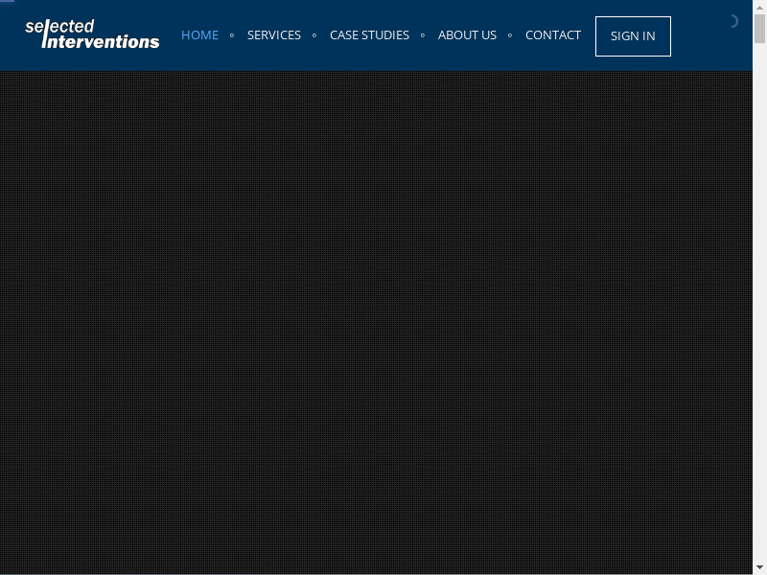Open the Case Studies page
Viewport: 767px width, 575px height.
click(x=369, y=35)
